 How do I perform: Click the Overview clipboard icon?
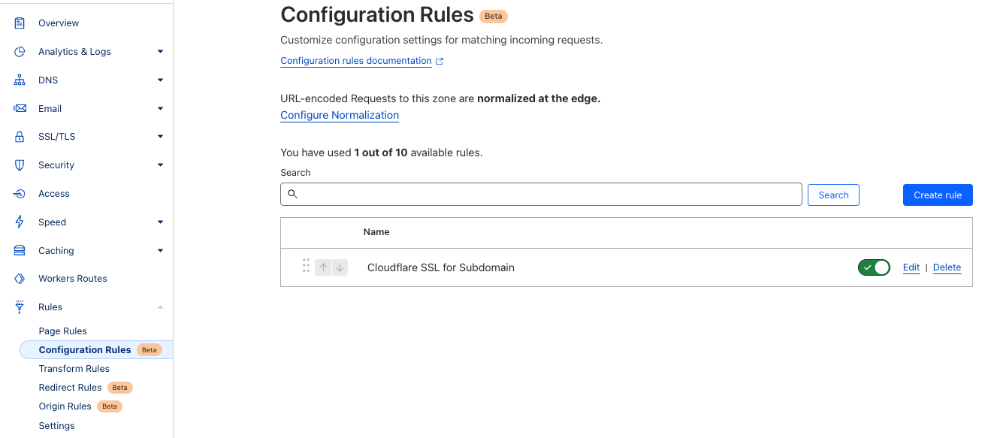[x=20, y=23]
